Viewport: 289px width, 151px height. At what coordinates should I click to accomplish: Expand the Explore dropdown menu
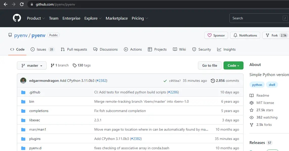pyautogui.click(x=93, y=18)
